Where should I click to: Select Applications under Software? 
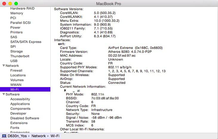click(20, 104)
